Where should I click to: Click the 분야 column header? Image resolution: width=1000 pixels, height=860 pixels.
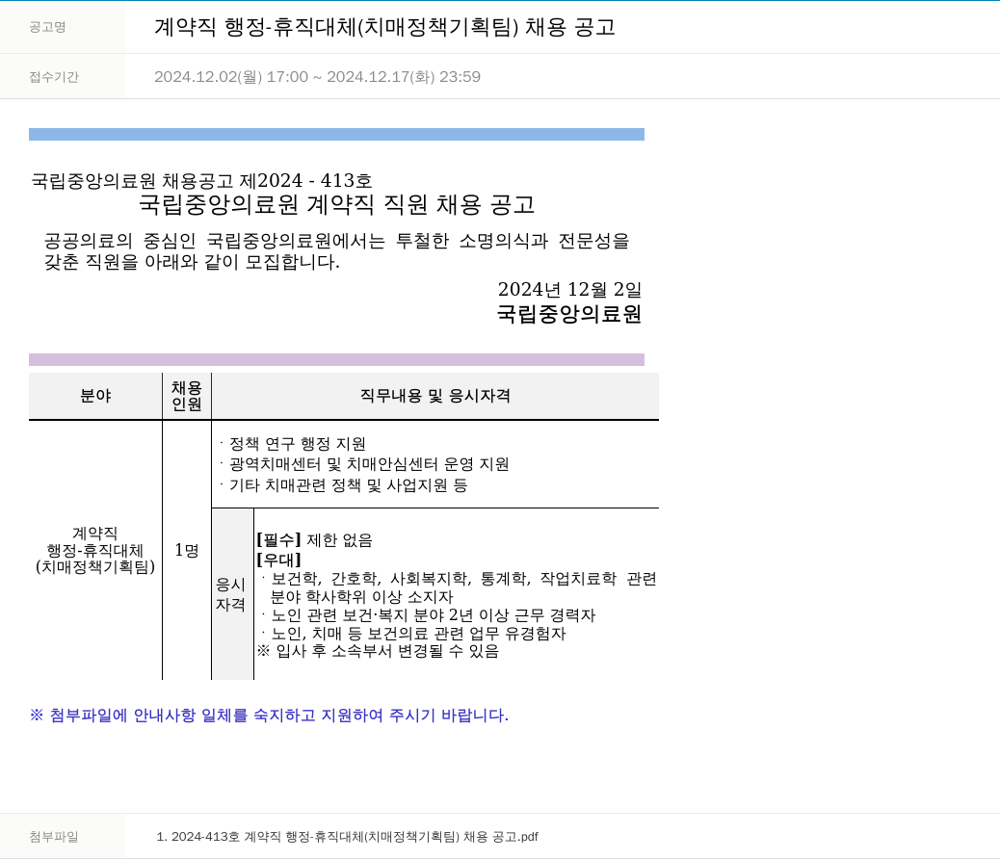tap(95, 396)
